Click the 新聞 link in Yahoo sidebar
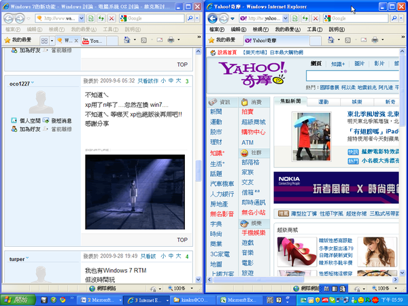 [216, 112]
